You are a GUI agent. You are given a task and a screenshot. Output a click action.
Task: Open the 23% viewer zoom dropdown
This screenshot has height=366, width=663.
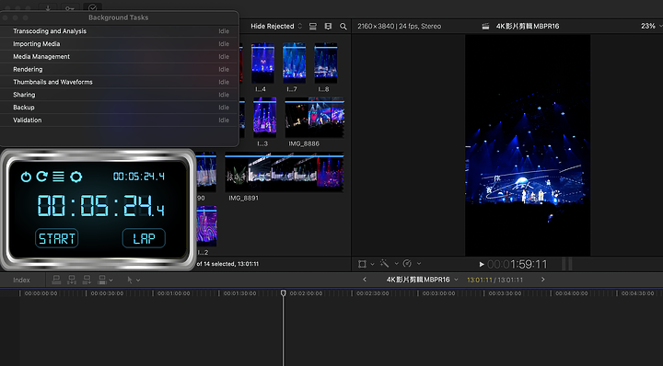(x=651, y=26)
